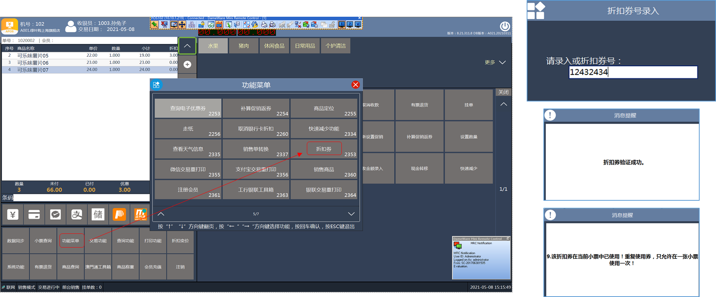Select the stored-value card 储 icon
The image size is (716, 297).
click(x=98, y=214)
